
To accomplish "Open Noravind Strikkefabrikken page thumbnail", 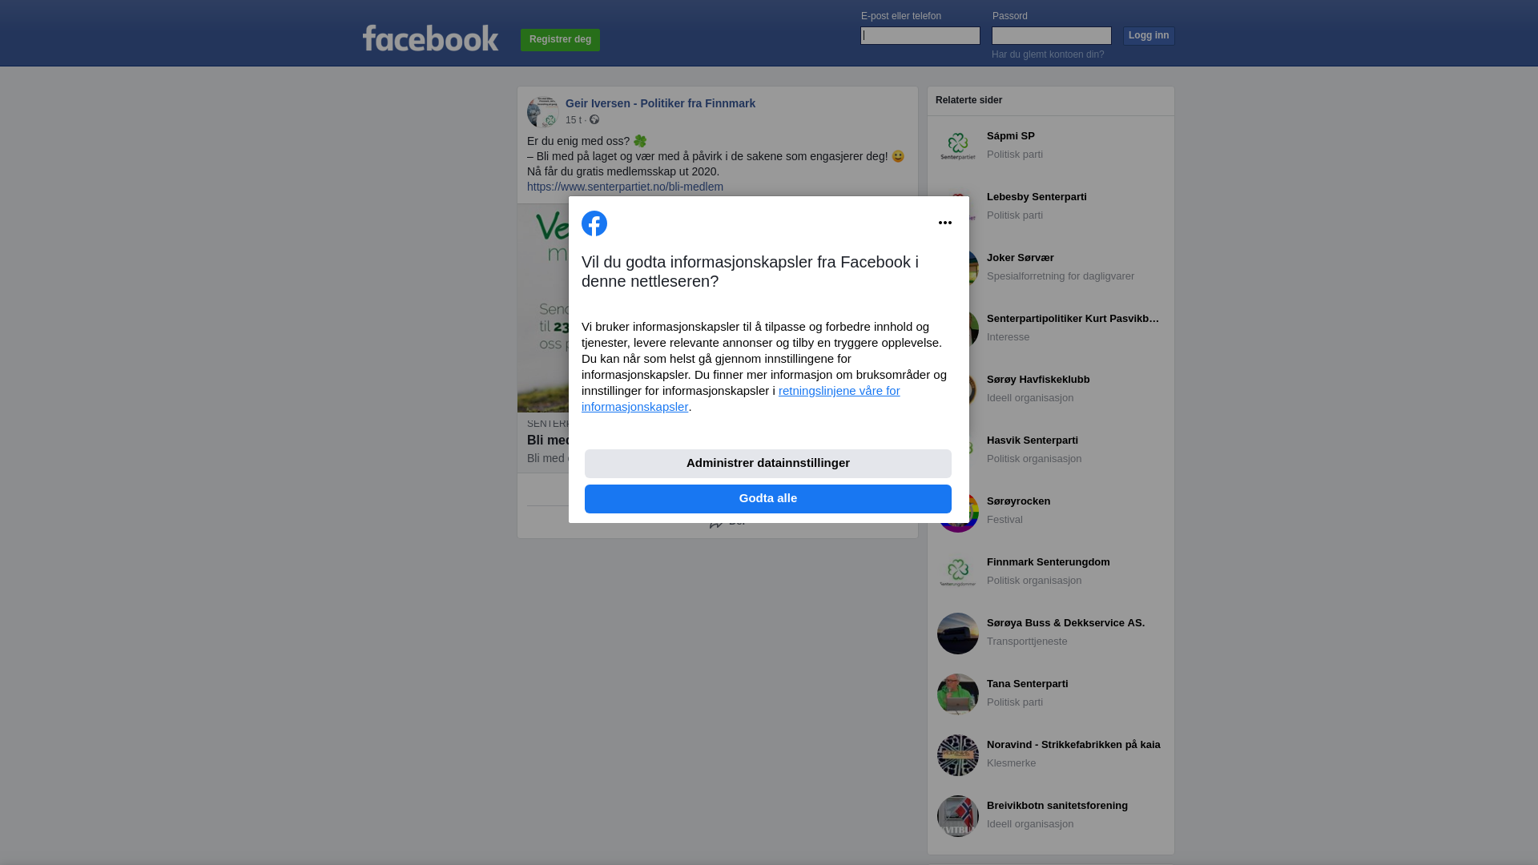I will coord(958,755).
